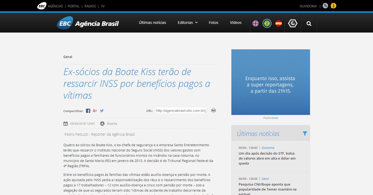Image resolution: width=373 pixels, height=195 pixels.
Task: Share article on Google Plus
Action: pyautogui.click(x=95, y=111)
